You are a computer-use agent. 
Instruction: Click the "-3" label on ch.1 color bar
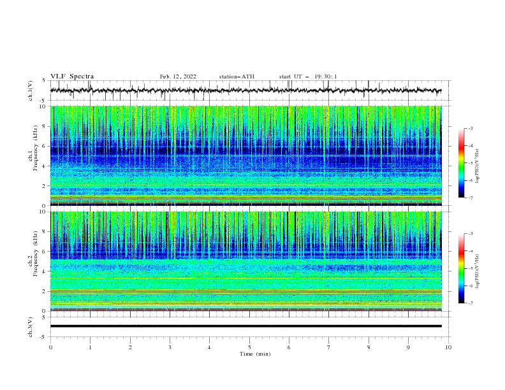[470, 128]
